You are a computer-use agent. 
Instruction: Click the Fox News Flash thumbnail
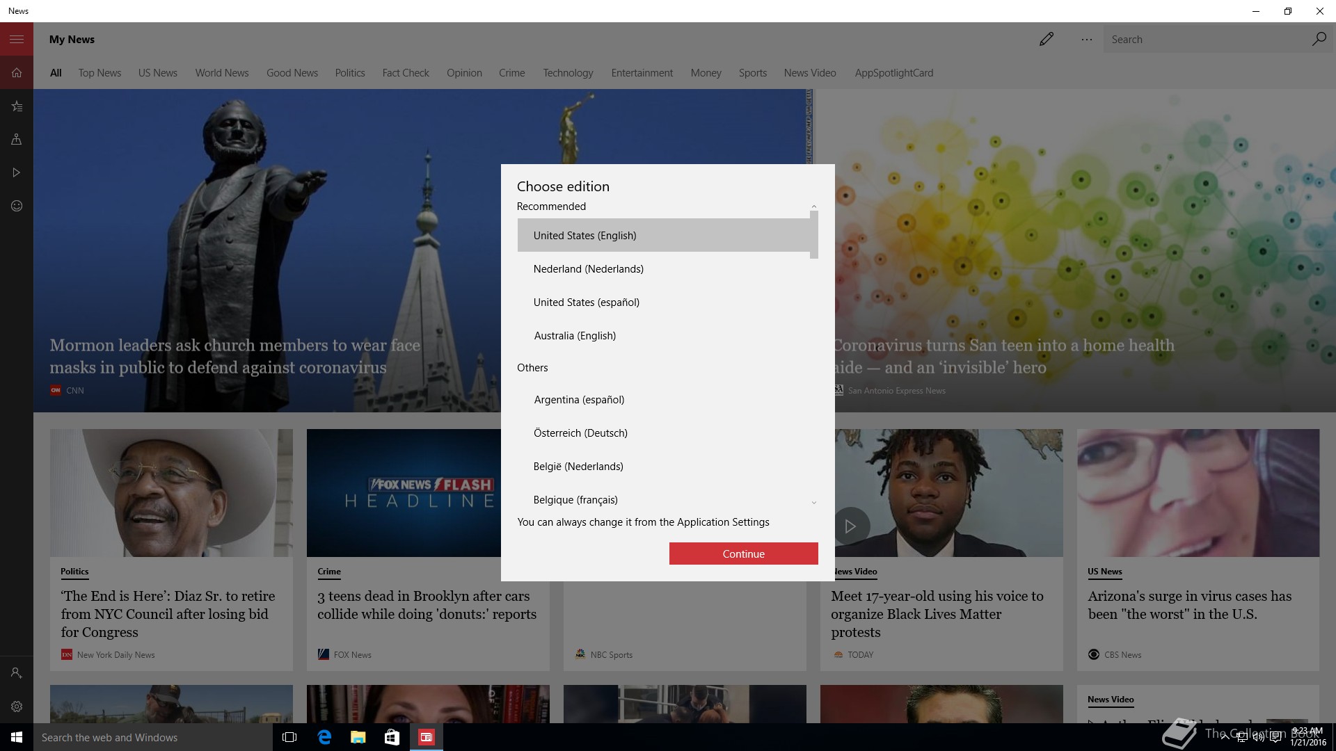[404, 492]
